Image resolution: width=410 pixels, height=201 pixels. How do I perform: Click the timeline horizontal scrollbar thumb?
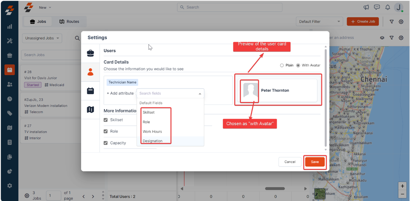275,189
